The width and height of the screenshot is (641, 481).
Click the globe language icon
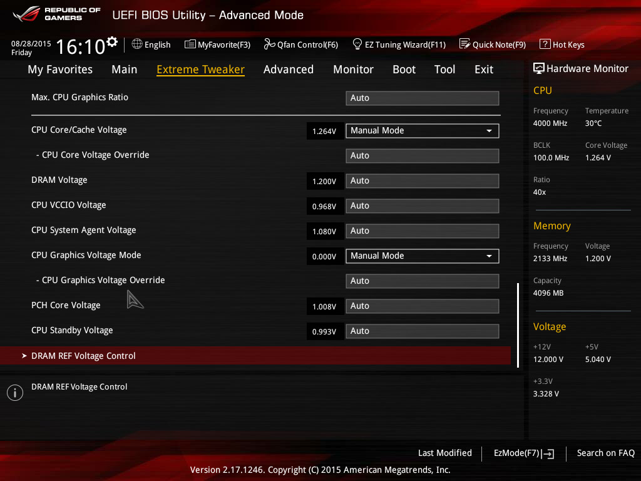137,44
